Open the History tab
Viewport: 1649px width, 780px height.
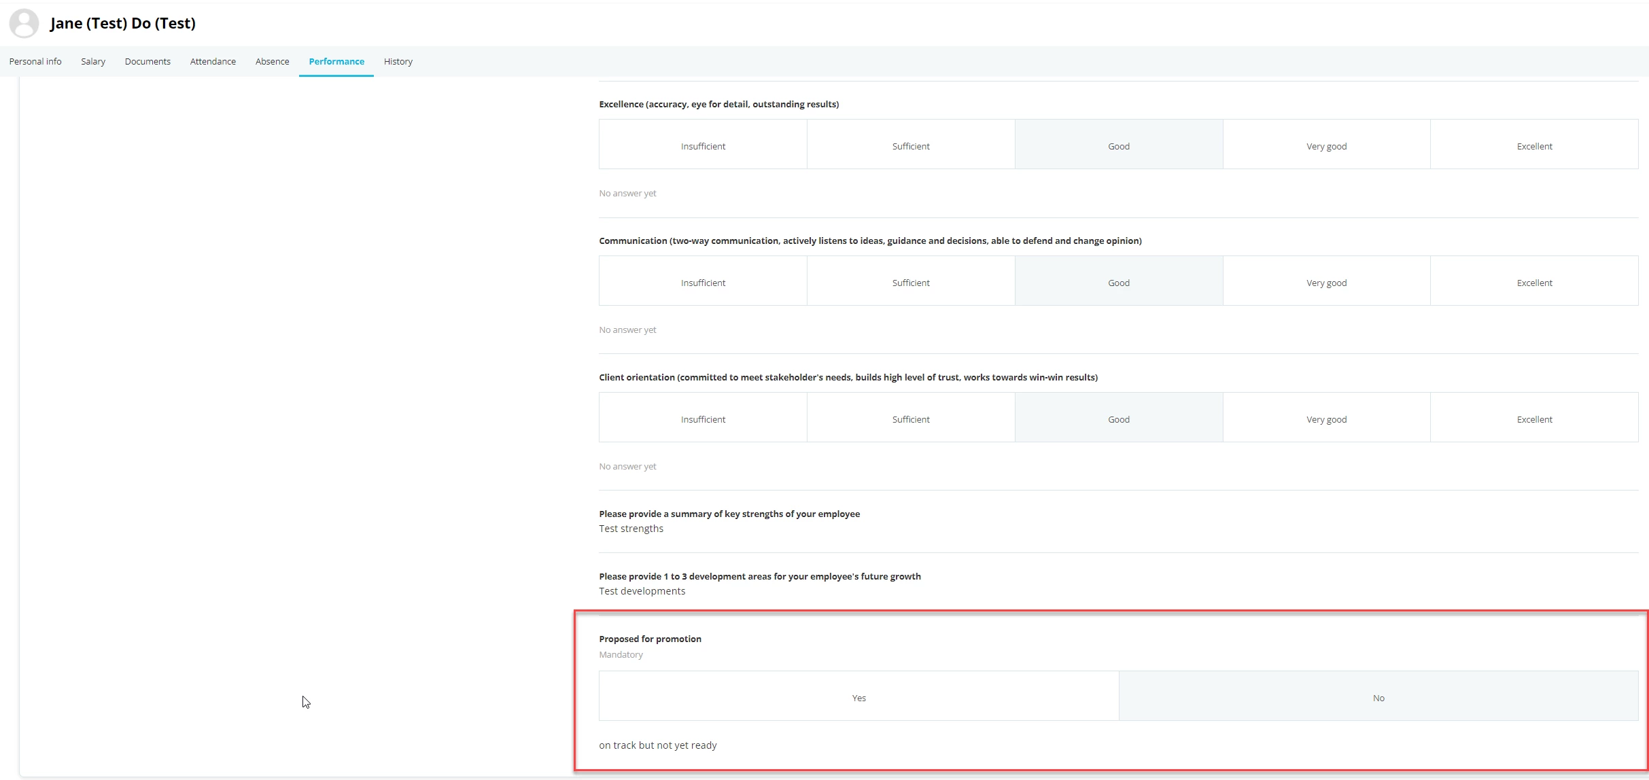398,61
